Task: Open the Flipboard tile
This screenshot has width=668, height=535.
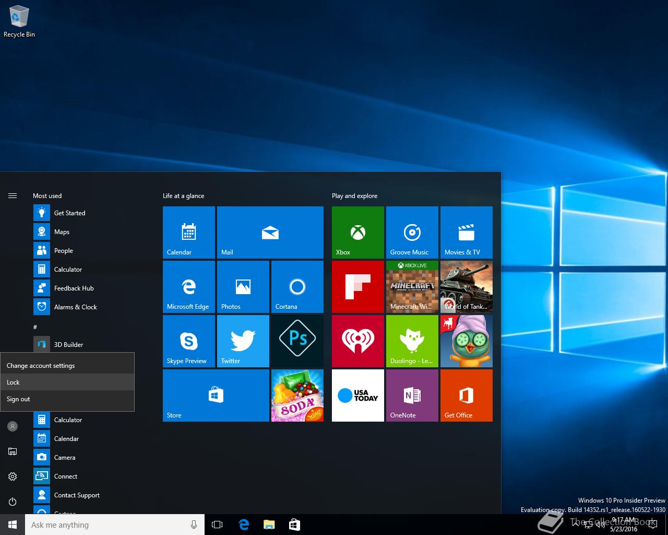Action: pyautogui.click(x=358, y=287)
